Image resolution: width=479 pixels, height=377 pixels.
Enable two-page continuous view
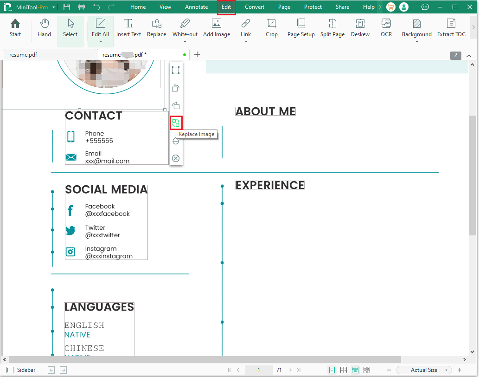tap(367, 370)
